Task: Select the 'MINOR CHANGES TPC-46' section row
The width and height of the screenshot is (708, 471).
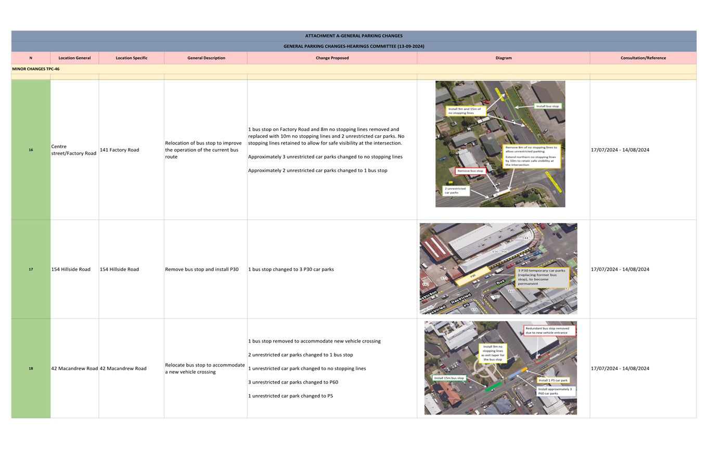Action: coord(354,69)
